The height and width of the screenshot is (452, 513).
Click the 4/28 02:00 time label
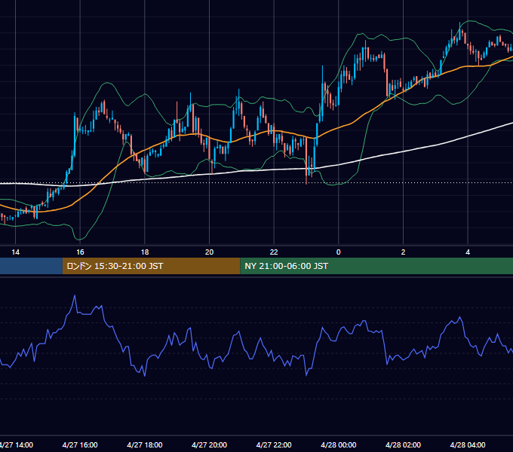[x=403, y=444]
